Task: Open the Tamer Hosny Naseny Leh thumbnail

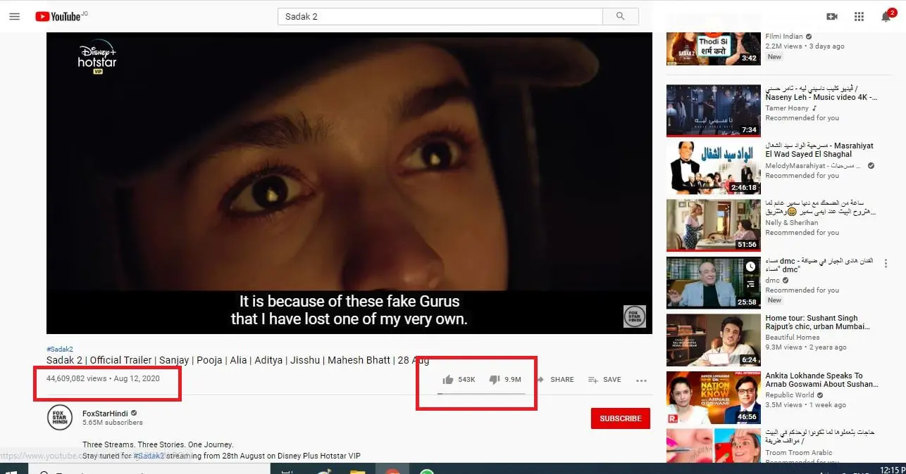Action: (714, 110)
